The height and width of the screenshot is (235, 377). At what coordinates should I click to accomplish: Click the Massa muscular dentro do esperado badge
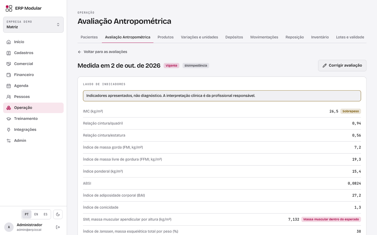[331, 219]
